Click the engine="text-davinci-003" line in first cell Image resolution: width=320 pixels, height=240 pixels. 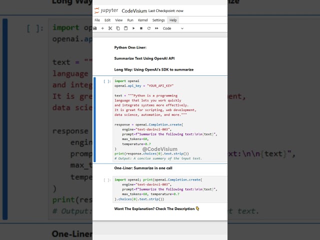(146, 129)
